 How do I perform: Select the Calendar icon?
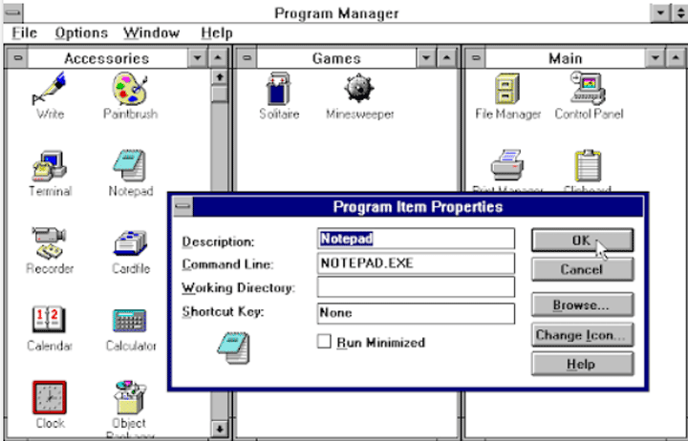click(49, 320)
